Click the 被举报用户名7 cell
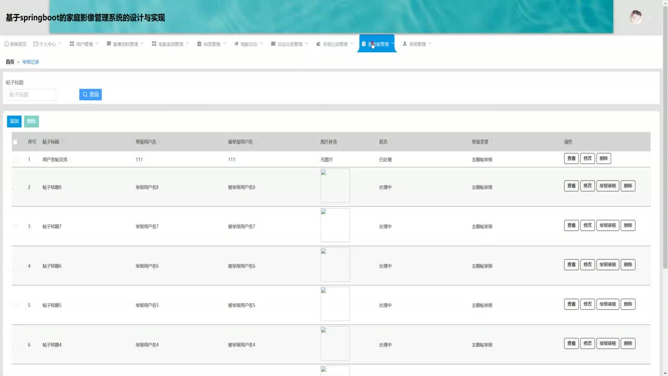Image resolution: width=668 pixels, height=376 pixels. (x=242, y=227)
